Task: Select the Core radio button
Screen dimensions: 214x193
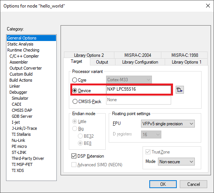Action: (74, 80)
